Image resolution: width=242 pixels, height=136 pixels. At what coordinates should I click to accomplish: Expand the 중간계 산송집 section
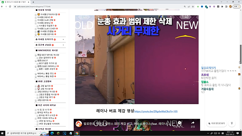click(63, 45)
